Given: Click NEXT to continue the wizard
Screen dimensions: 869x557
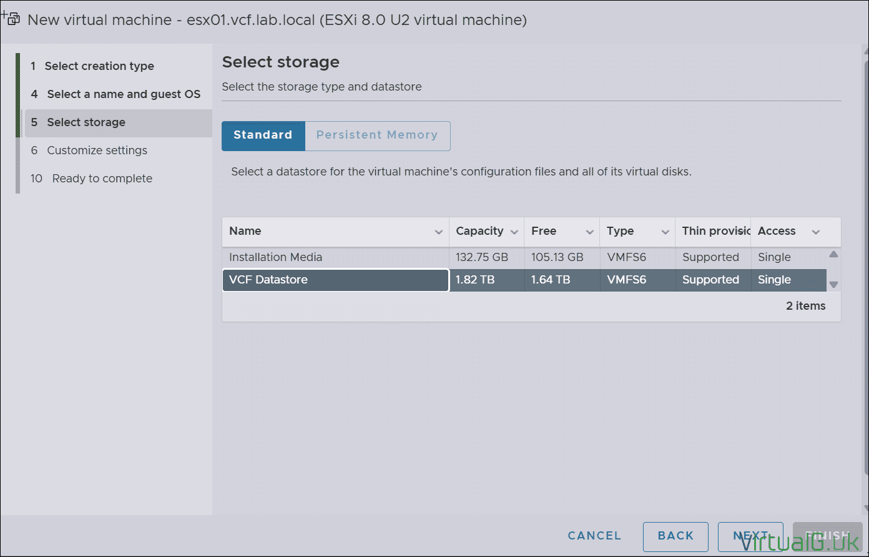Looking at the screenshot, I should (750, 536).
